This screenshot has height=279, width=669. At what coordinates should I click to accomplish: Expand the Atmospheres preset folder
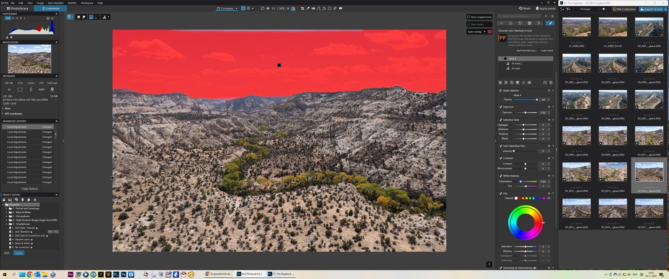[6, 216]
